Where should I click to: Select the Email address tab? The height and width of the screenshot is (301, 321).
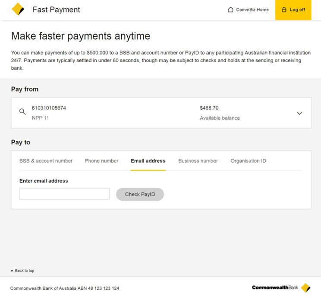[148, 161]
